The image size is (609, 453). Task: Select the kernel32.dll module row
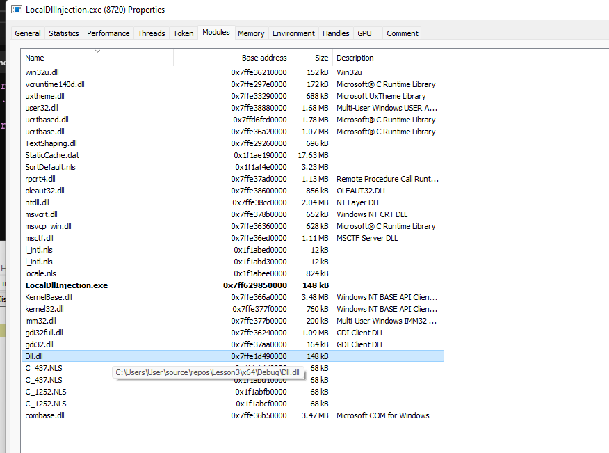(x=44, y=309)
